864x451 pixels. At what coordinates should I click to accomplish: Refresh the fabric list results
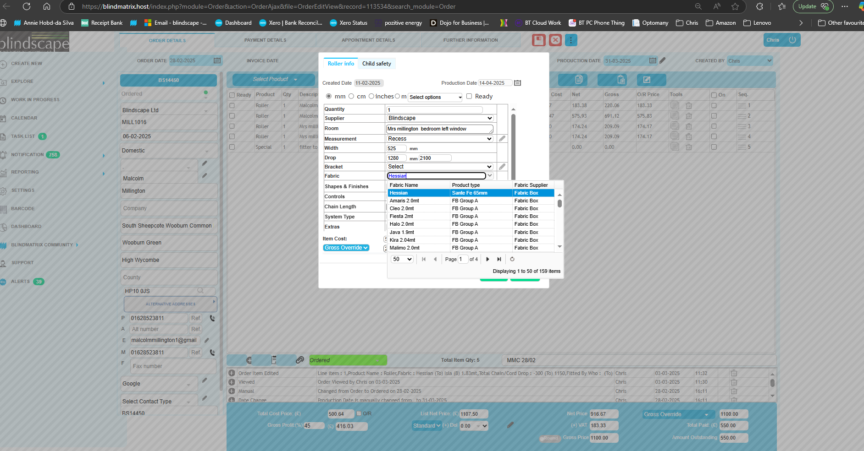click(x=512, y=259)
